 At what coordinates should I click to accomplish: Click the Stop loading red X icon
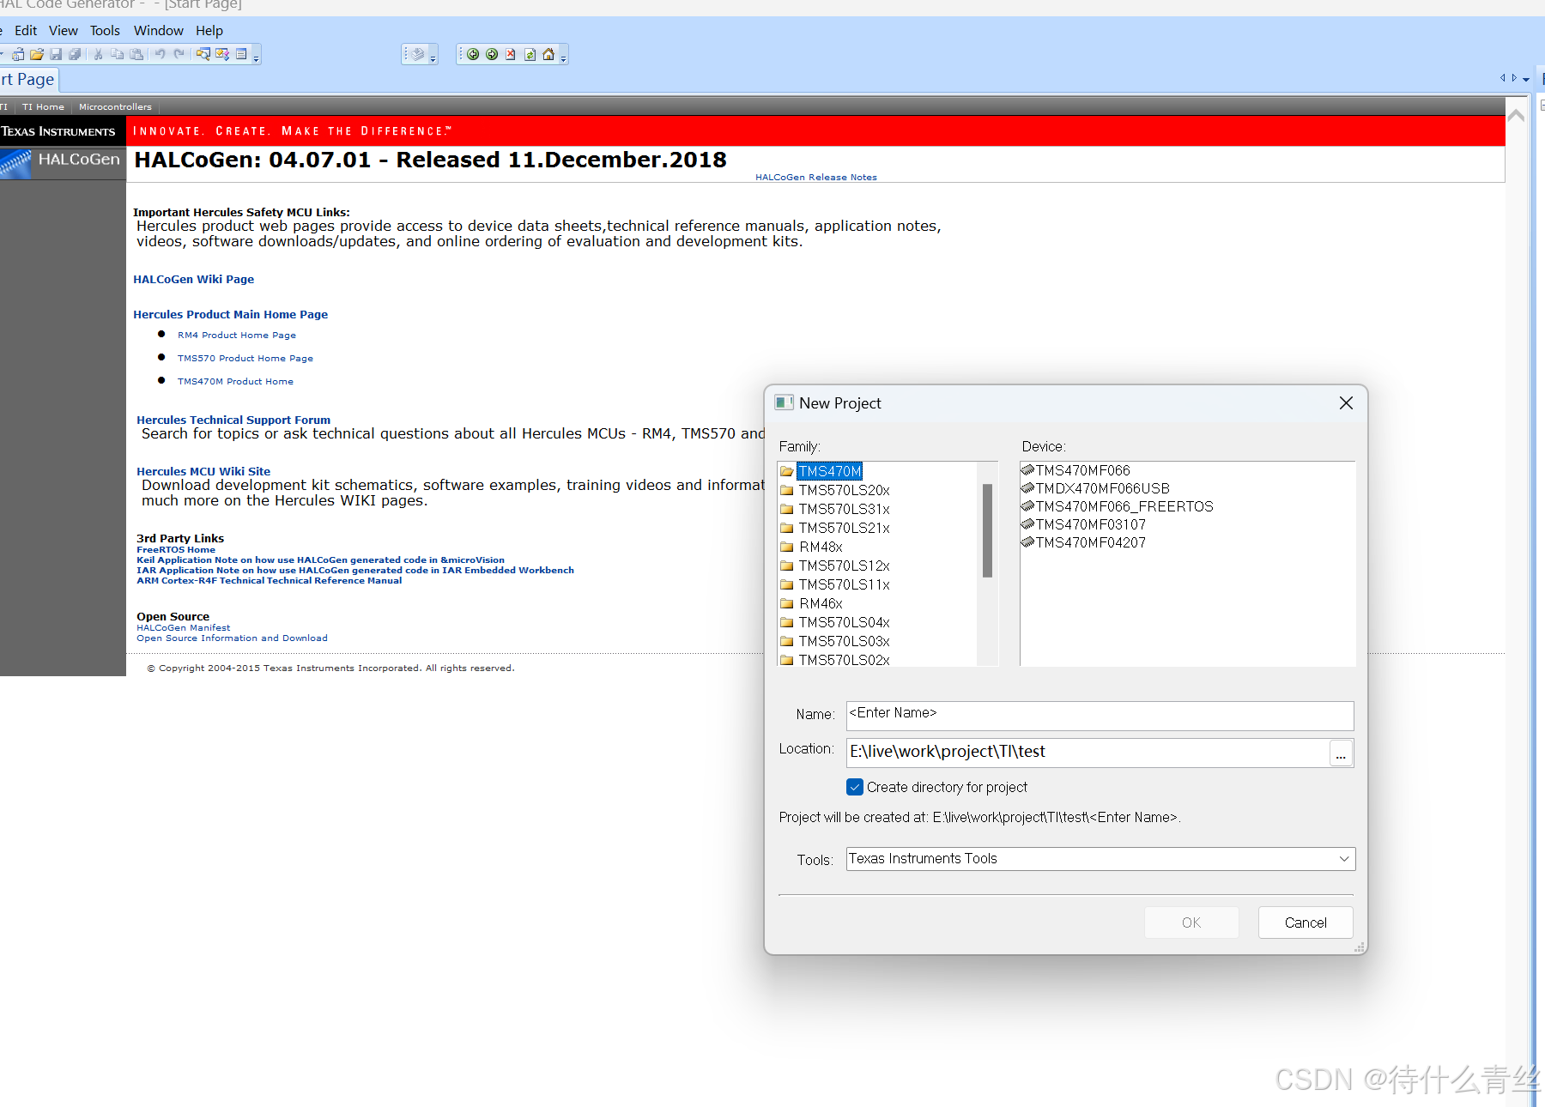pos(511,54)
